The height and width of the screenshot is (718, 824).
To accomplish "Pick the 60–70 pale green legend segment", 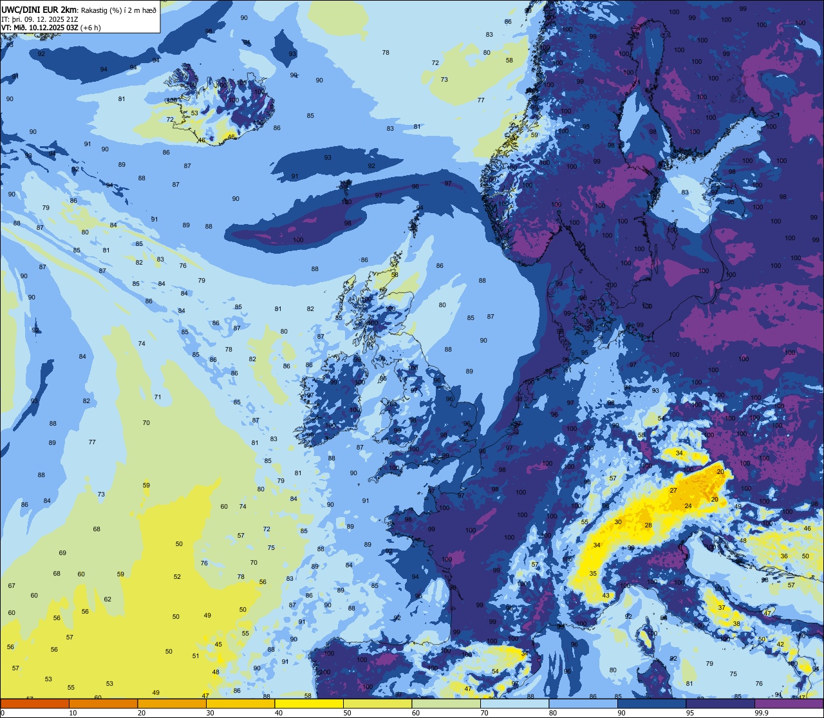I will coord(446,703).
